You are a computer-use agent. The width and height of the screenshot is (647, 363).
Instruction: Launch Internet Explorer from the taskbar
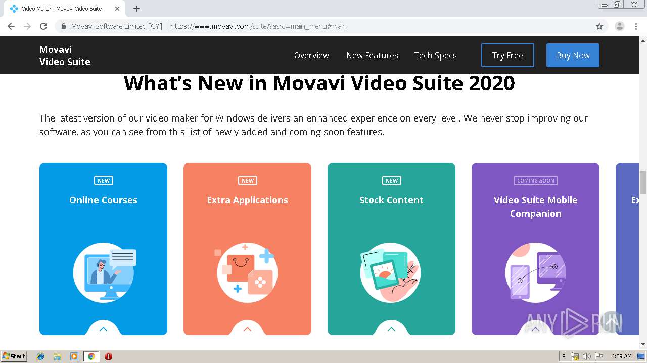click(x=41, y=356)
